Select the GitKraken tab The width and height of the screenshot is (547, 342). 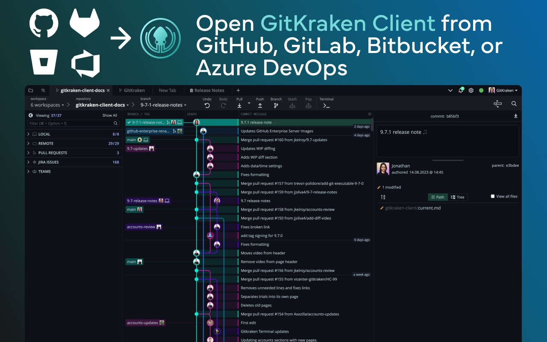point(132,90)
